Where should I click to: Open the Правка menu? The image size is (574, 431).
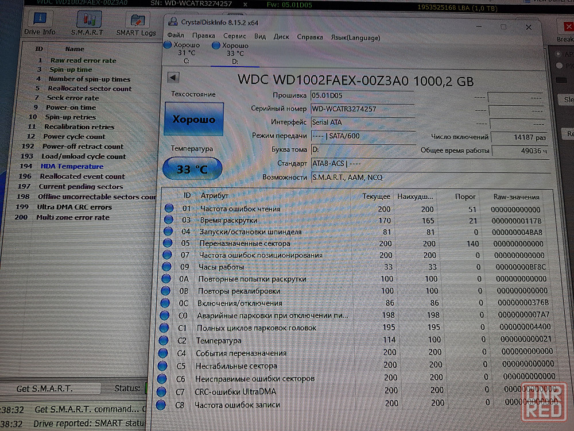(204, 36)
